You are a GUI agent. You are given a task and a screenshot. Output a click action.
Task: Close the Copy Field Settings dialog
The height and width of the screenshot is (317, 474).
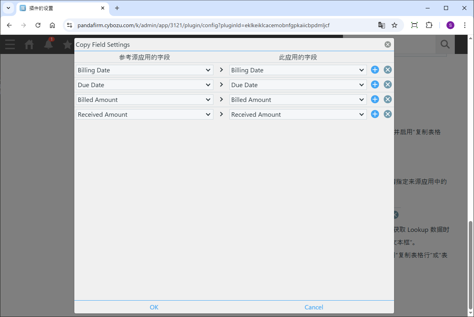[x=388, y=44]
